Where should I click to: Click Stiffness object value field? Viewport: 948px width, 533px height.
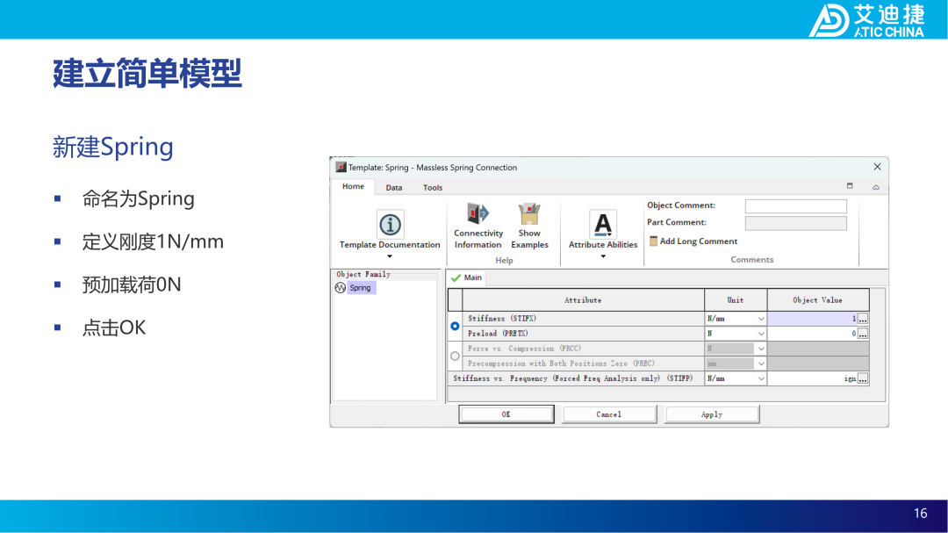click(812, 319)
